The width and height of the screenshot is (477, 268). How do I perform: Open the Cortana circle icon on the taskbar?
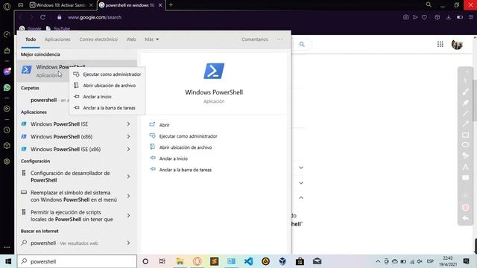pyautogui.click(x=145, y=261)
